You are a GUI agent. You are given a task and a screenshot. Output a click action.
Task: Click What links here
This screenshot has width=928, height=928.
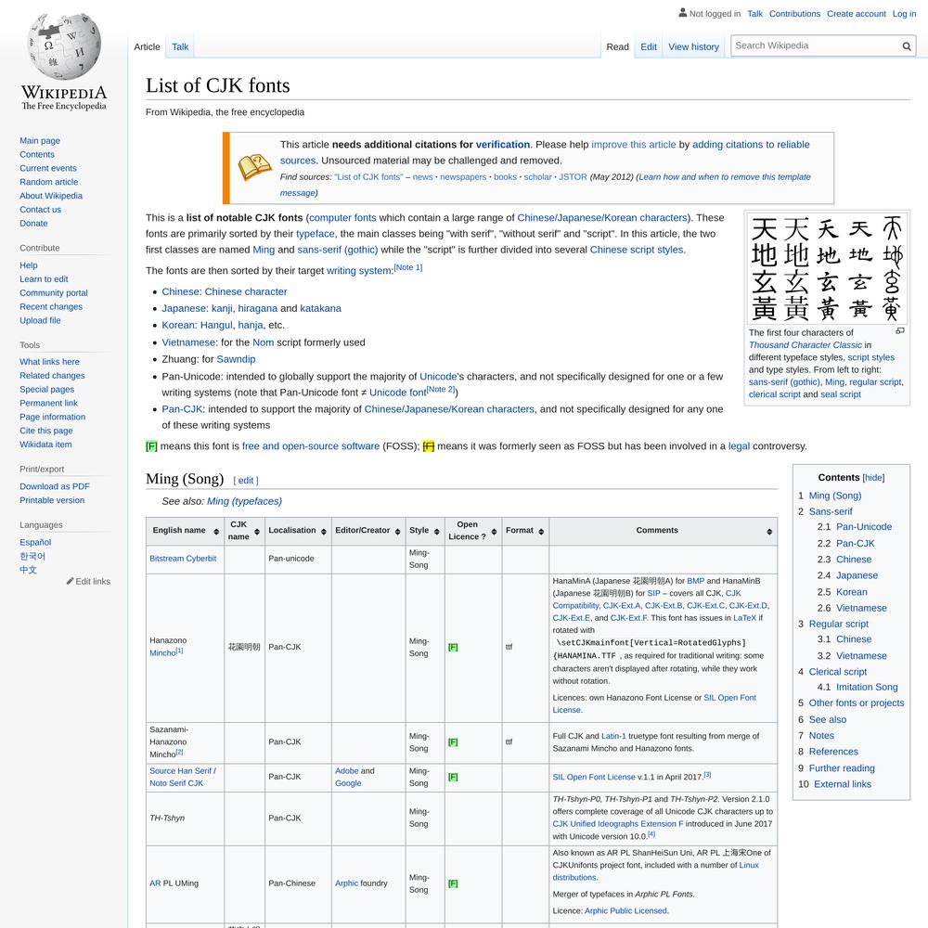click(x=49, y=362)
